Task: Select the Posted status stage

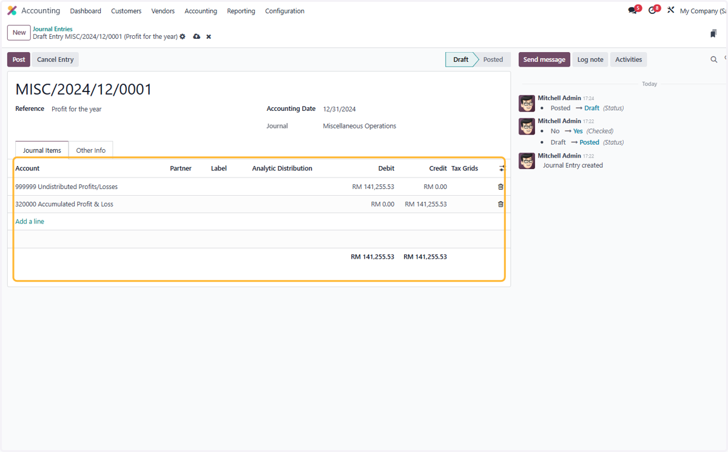Action: coord(493,59)
